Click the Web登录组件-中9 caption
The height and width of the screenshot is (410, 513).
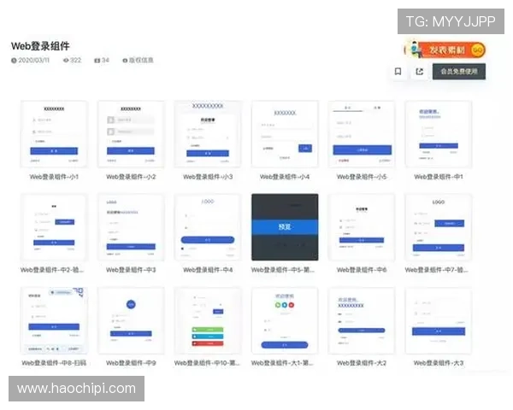coord(131,363)
